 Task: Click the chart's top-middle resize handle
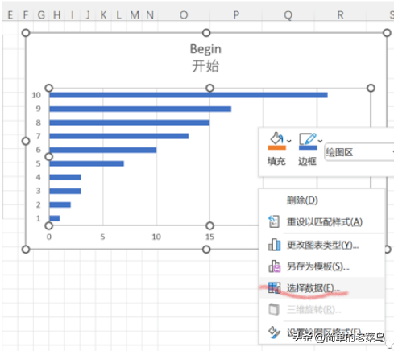(x=206, y=33)
